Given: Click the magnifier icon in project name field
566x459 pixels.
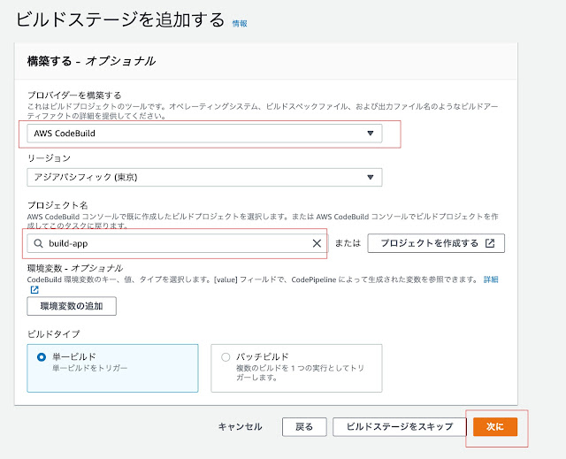Looking at the screenshot, I should tap(37, 243).
